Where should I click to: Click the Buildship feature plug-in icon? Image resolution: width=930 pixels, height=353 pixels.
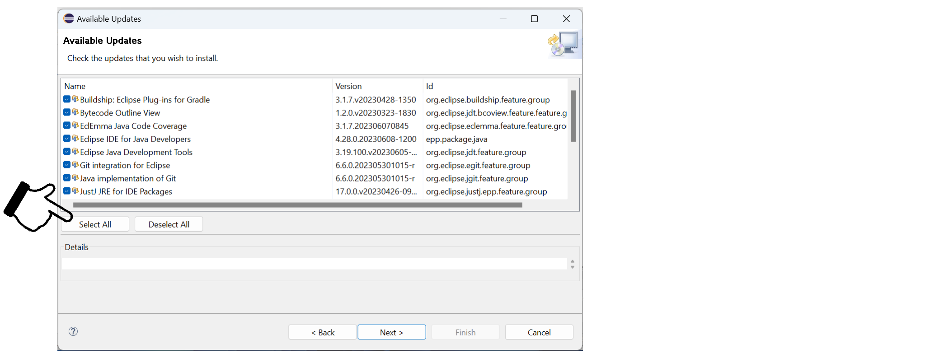75,99
